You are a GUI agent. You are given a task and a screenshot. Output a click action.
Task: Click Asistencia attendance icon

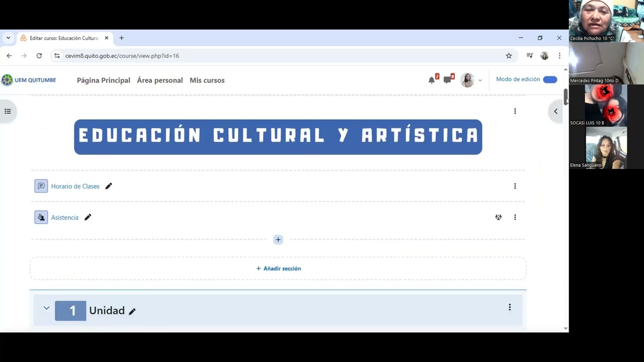(41, 217)
